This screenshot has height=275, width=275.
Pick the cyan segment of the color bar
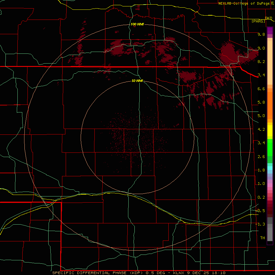(270, 168)
